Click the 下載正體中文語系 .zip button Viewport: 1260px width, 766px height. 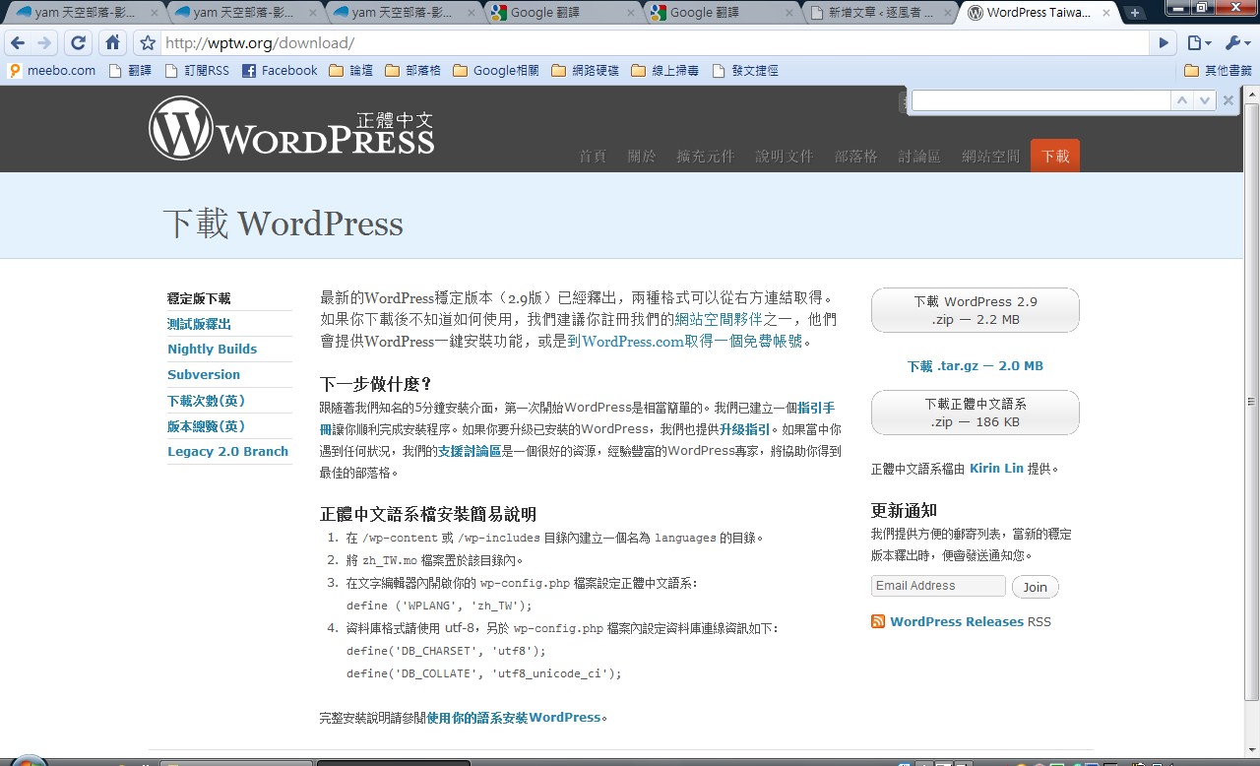(975, 413)
